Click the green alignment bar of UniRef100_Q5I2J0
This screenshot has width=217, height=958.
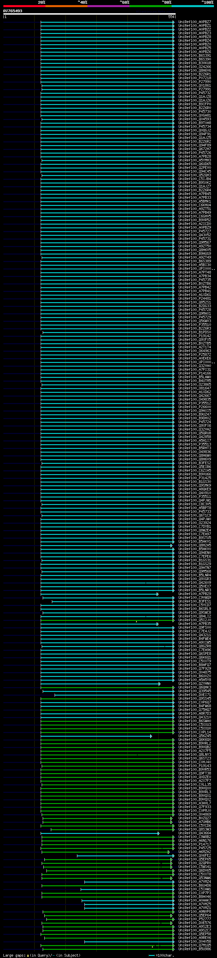pyautogui.click(x=107, y=620)
